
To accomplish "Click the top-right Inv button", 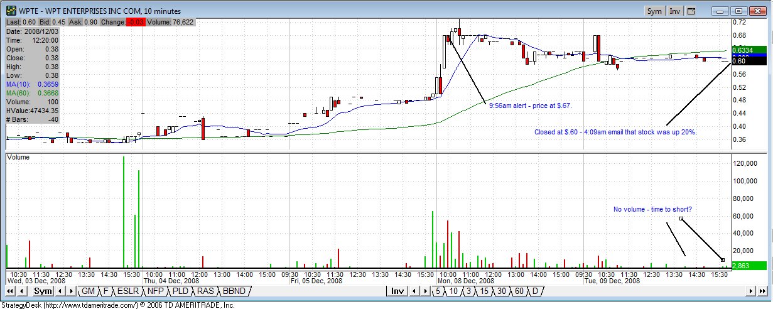I will coord(675,11).
